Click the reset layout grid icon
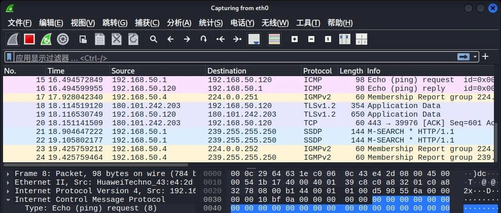The width and height of the screenshot is (501, 213). [362, 39]
